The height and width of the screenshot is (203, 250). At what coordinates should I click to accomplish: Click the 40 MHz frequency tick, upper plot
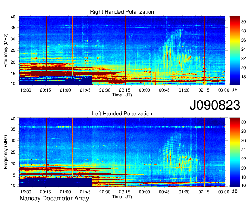(x=13, y=17)
